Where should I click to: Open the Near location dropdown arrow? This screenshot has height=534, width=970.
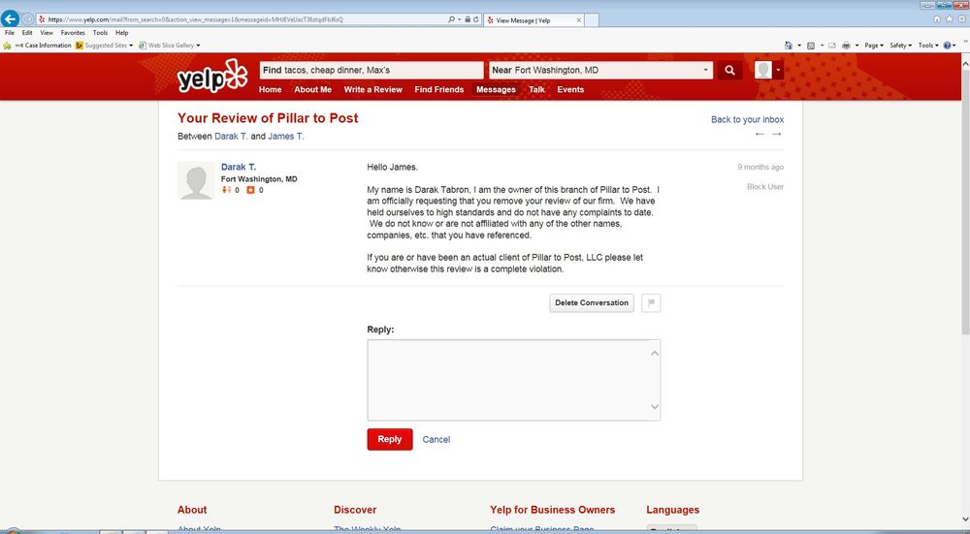705,71
